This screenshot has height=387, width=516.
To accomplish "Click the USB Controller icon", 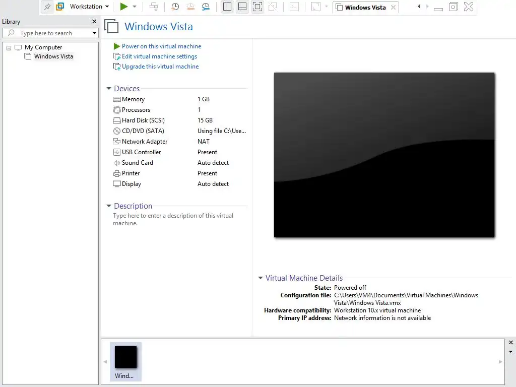I will (x=116, y=152).
